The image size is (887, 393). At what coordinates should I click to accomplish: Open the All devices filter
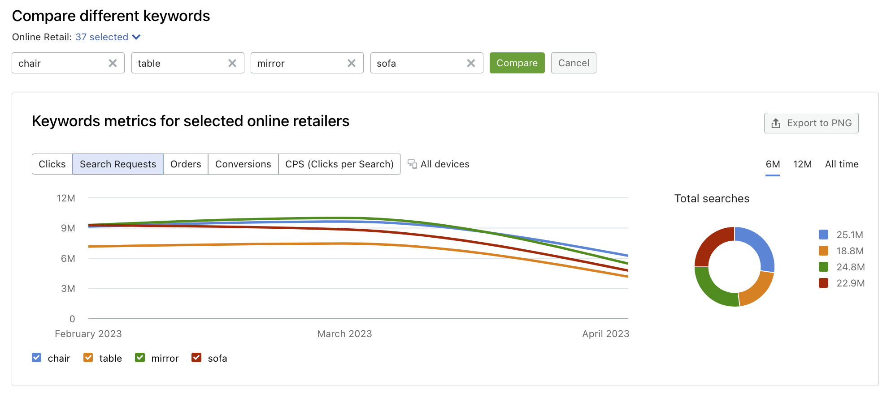click(x=444, y=164)
